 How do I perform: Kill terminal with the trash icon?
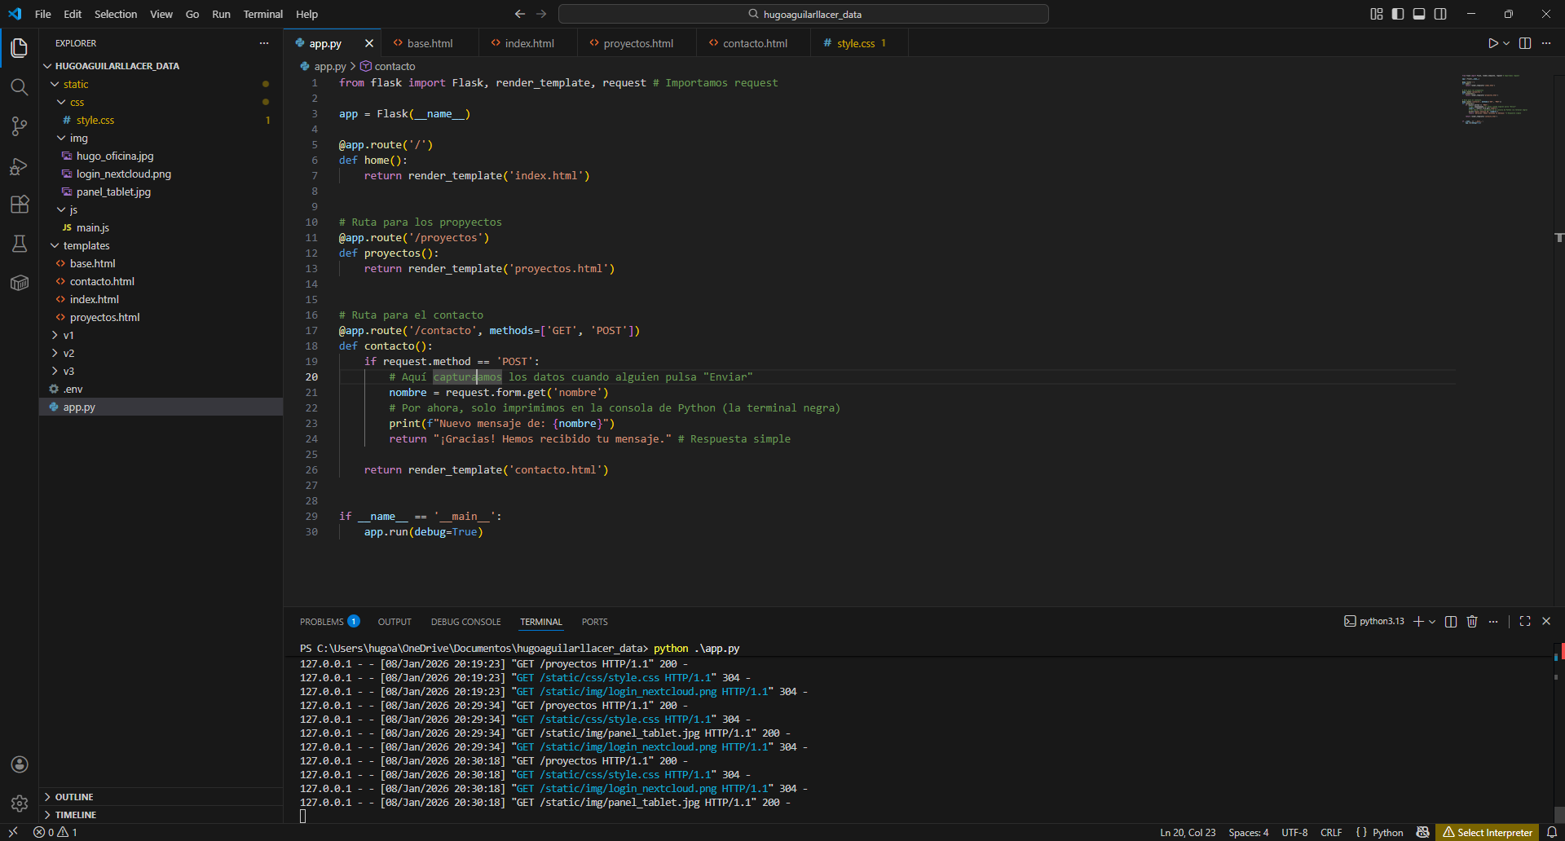(1472, 622)
